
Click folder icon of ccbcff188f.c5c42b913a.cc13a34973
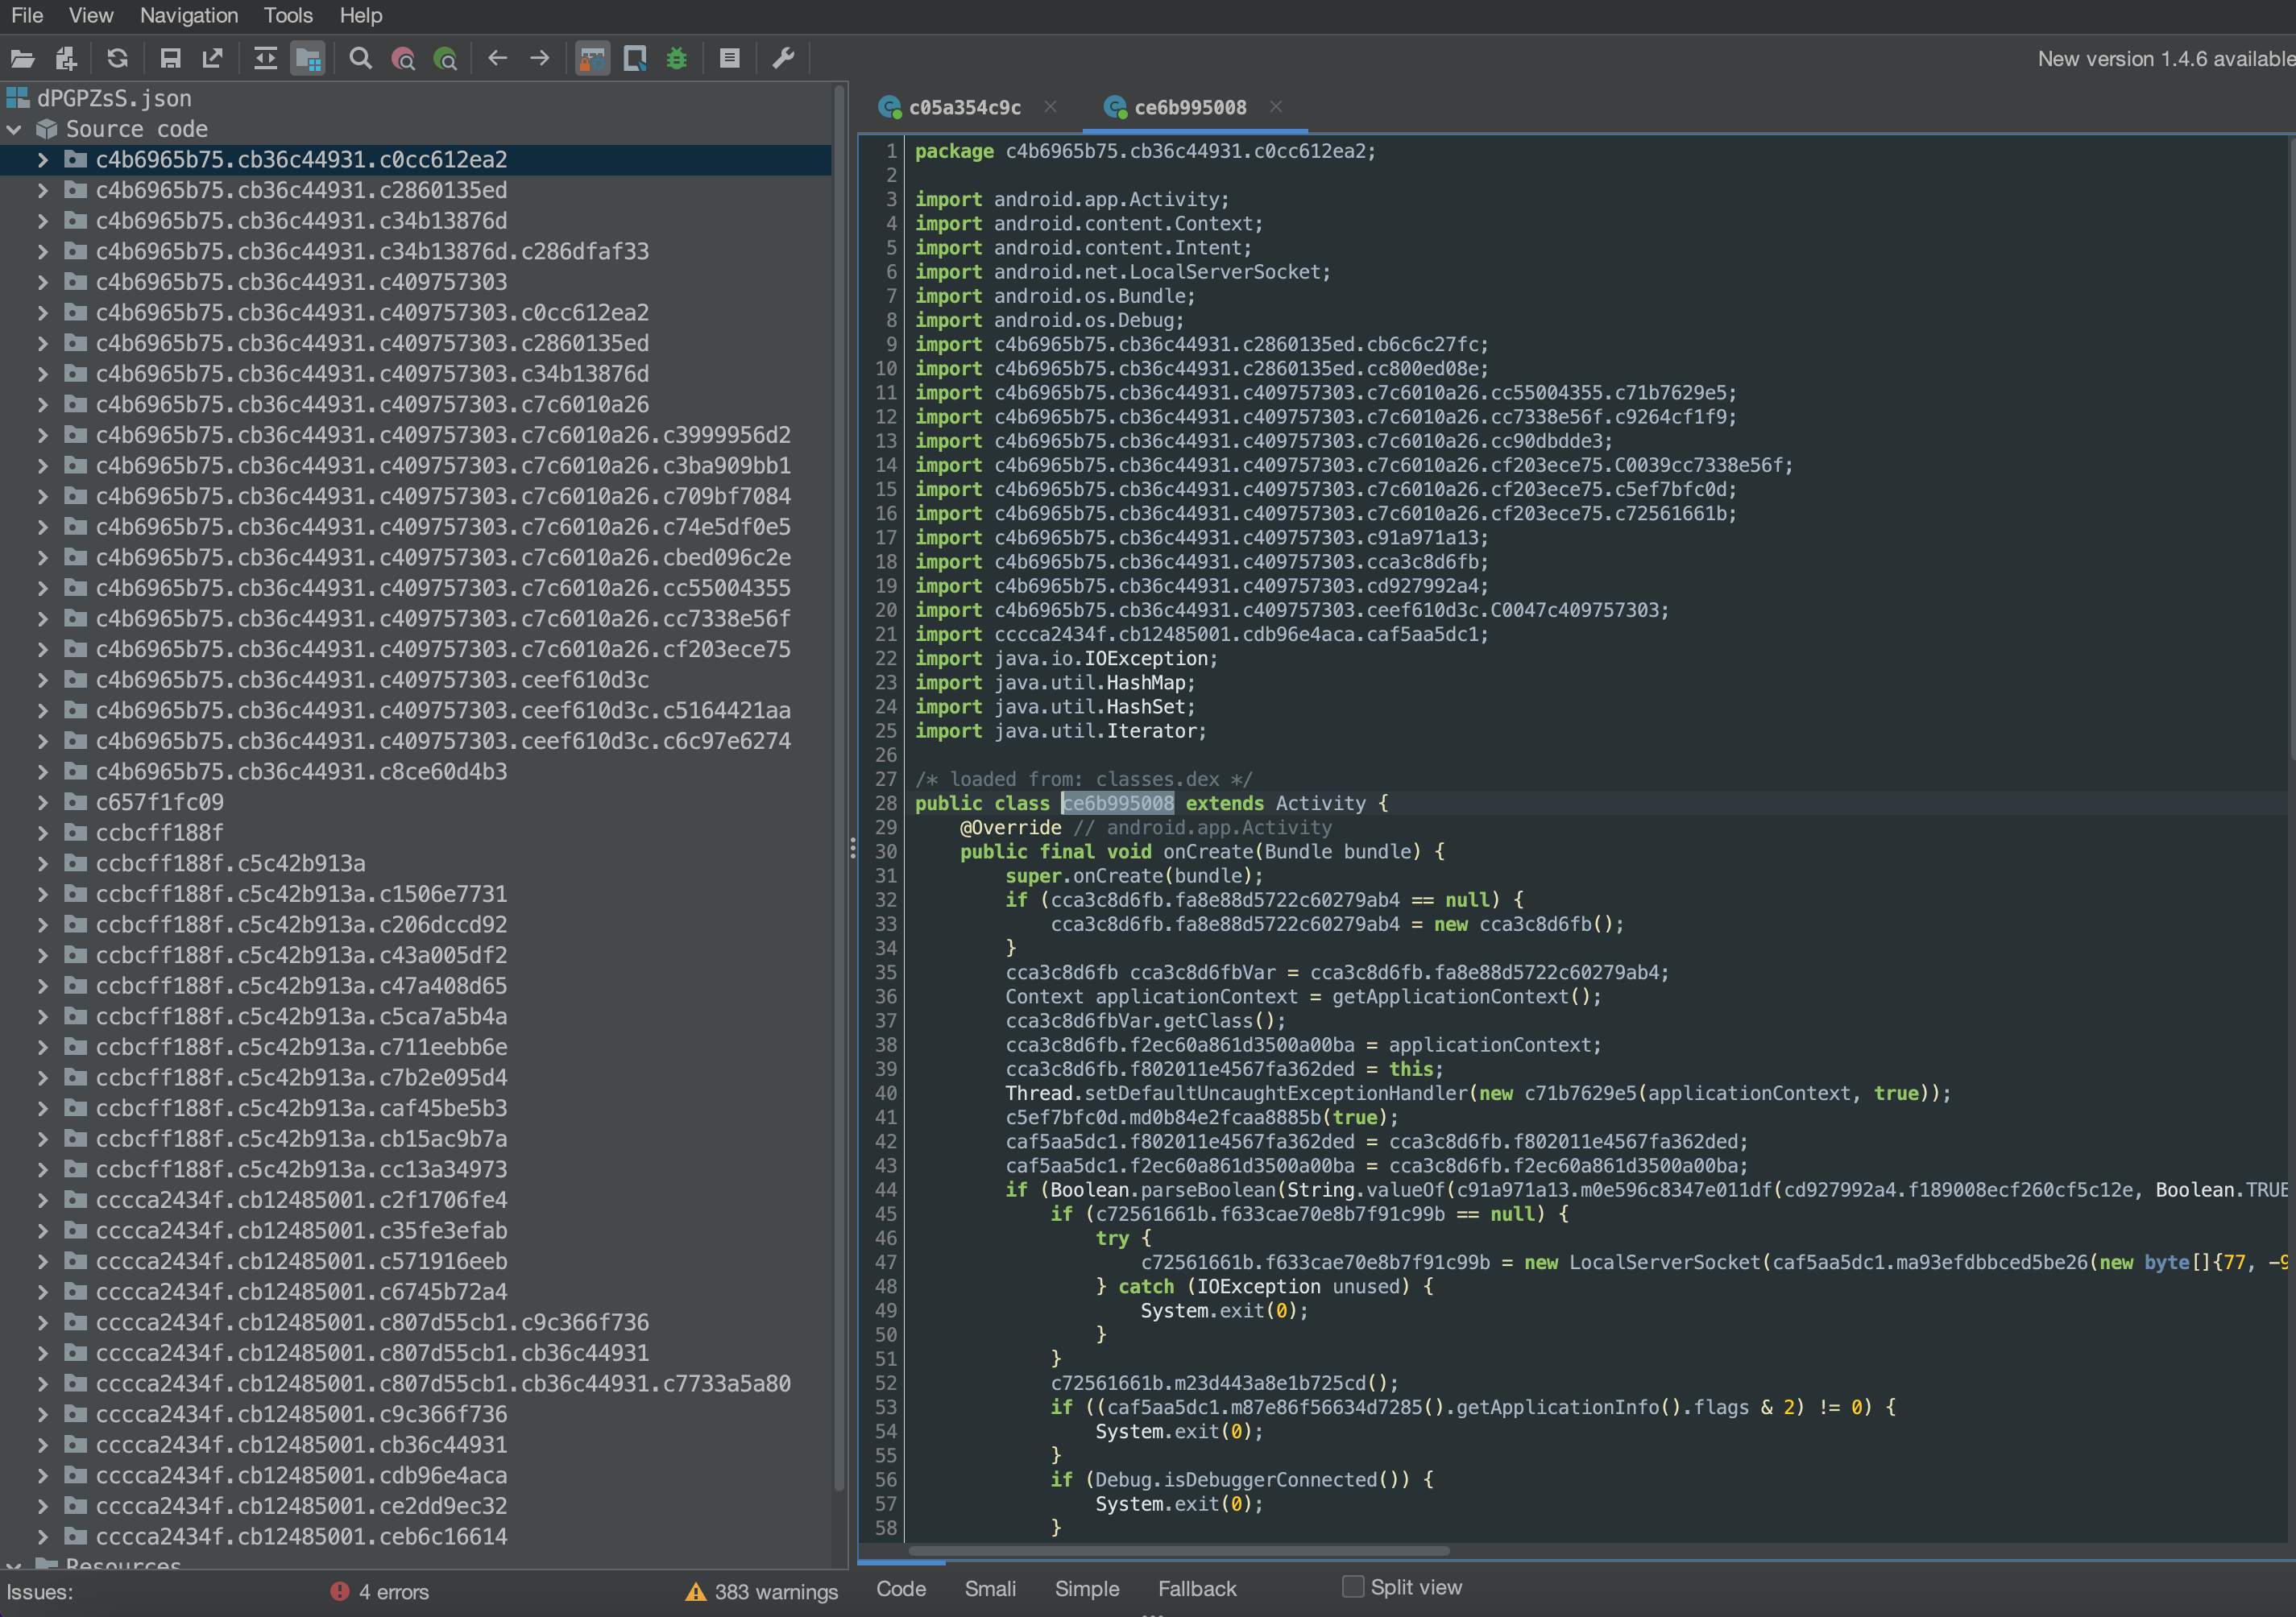[75, 1169]
